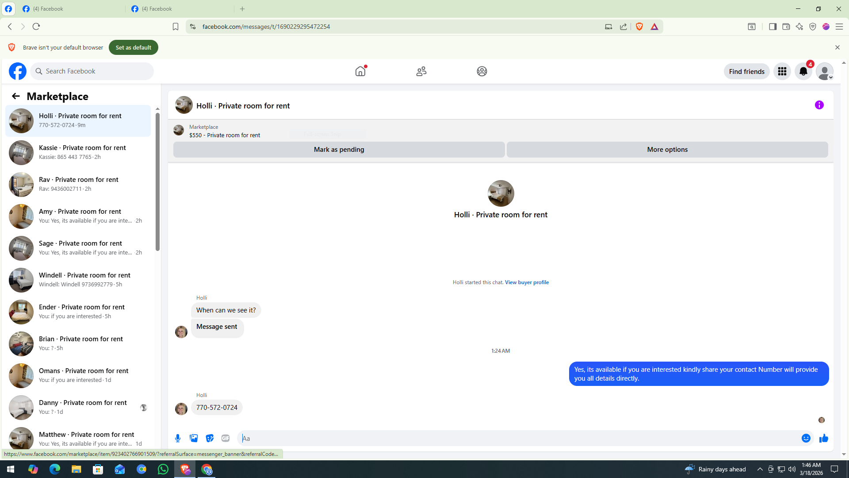Open Omans' private room conversation
The width and height of the screenshot is (849, 478).
[78, 375]
